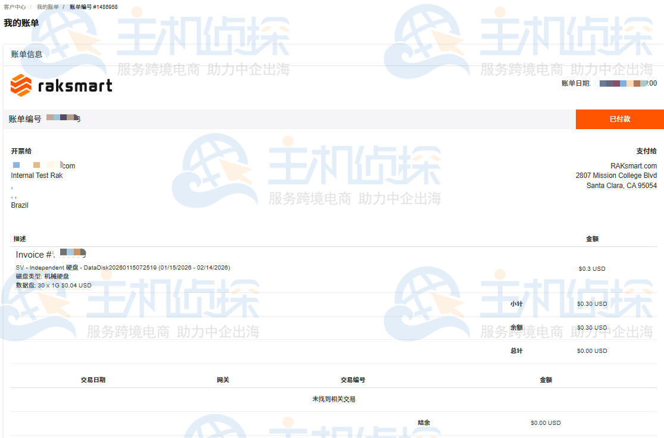
Task: Click the 交易编号 column header
Action: (x=353, y=380)
